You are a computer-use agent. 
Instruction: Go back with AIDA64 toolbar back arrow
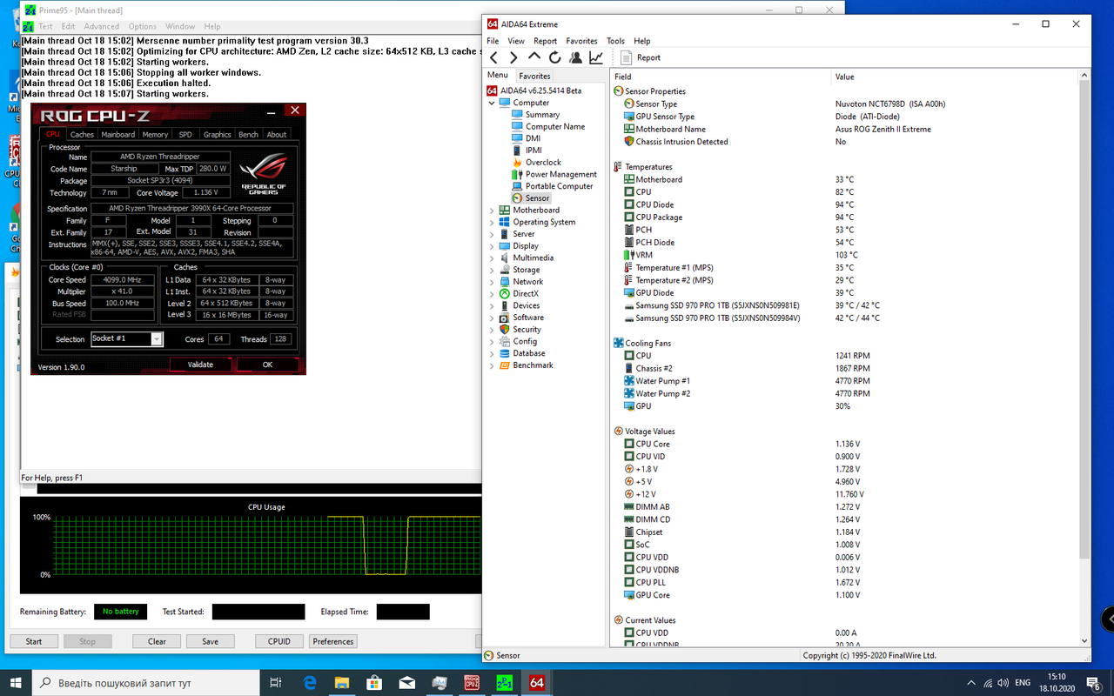[493, 57]
